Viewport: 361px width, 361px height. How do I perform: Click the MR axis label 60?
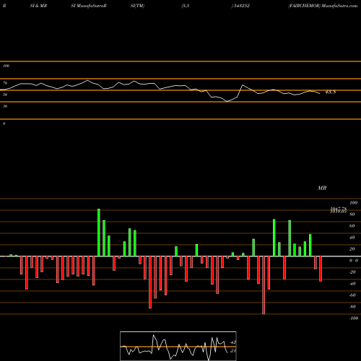pyautogui.click(x=352, y=226)
